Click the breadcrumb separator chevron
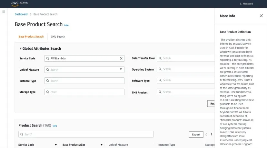 (31, 14)
